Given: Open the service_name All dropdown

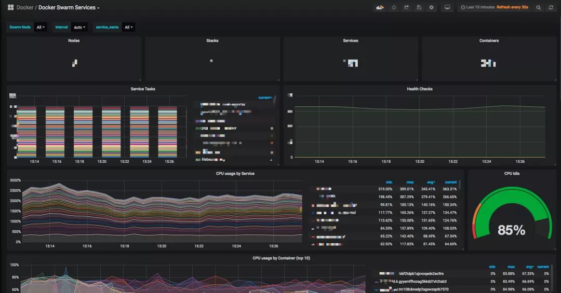Looking at the screenshot, I should click(128, 27).
